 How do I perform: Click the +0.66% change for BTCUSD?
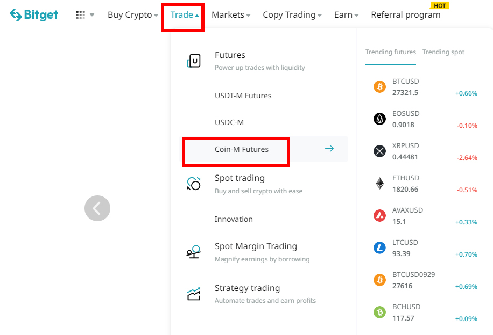(x=466, y=93)
